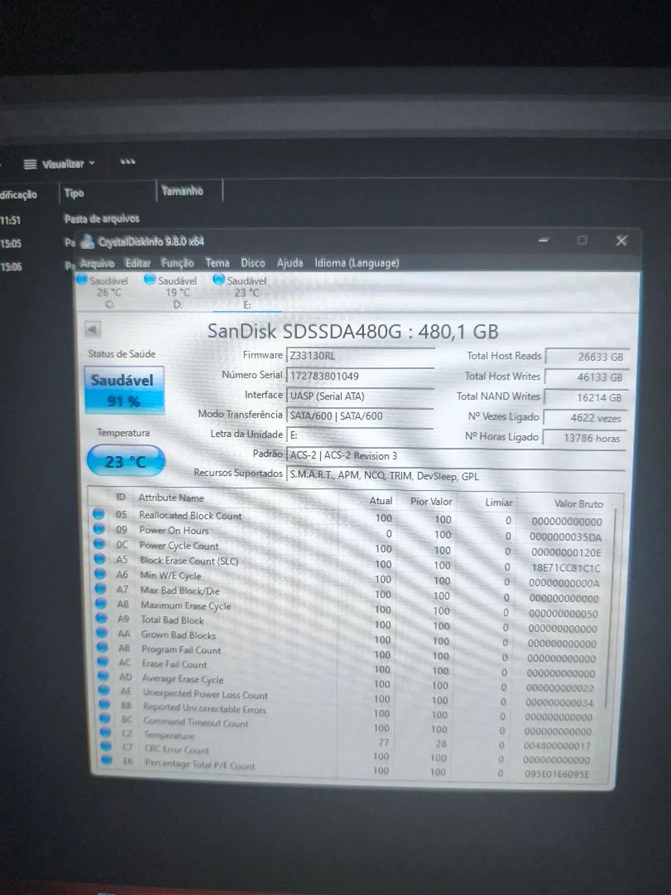Image resolution: width=671 pixels, height=895 pixels.
Task: Open the Disco menu
Action: (253, 263)
